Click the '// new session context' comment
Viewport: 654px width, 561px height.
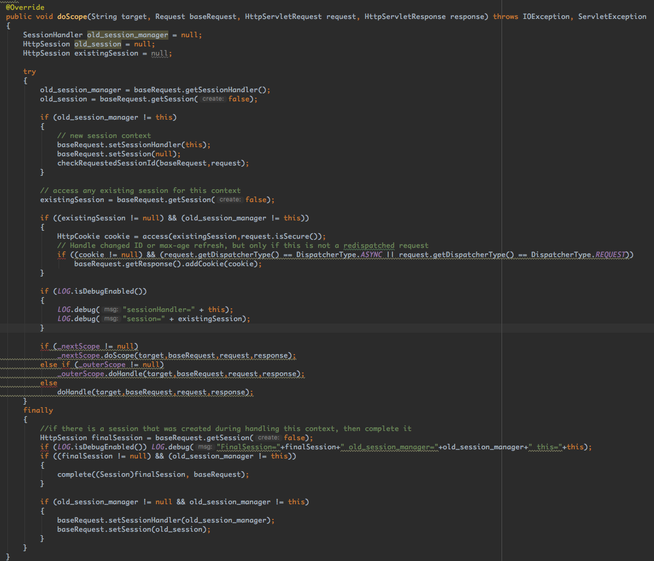click(x=104, y=136)
